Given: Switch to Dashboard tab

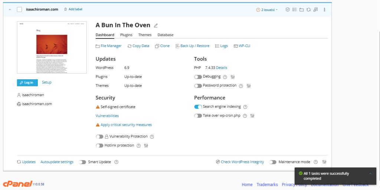Looking at the screenshot, I should pos(105,35).
